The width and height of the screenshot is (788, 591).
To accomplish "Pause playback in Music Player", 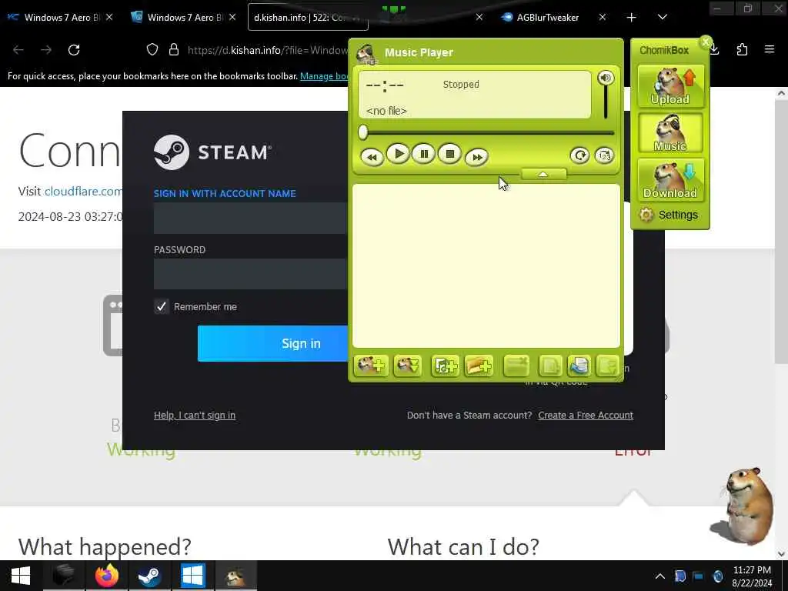I will [x=424, y=154].
